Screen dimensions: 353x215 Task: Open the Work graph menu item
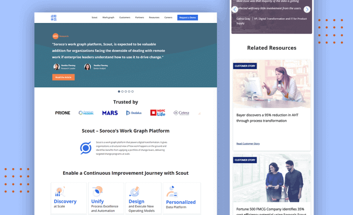click(x=108, y=17)
